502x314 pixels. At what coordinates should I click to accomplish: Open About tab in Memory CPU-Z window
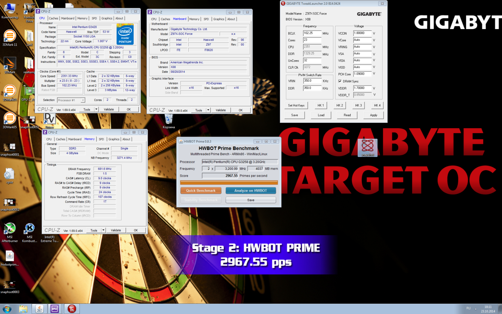pos(126,139)
